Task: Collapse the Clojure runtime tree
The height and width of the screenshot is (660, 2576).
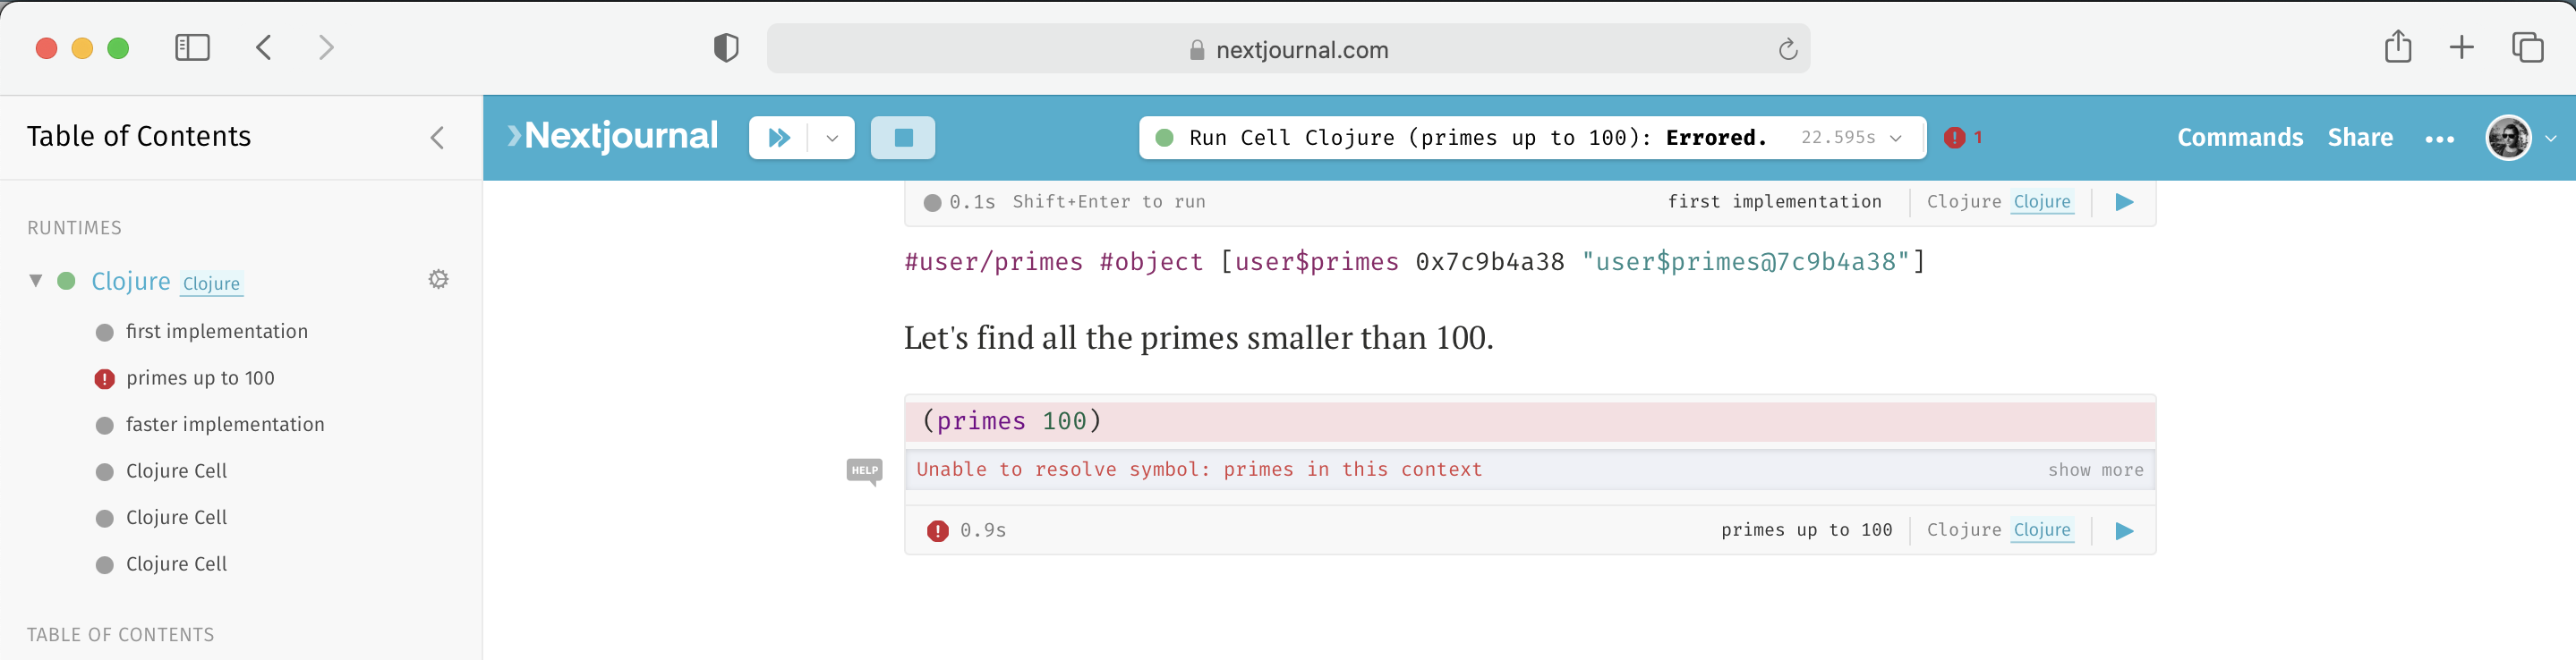Action: pyautogui.click(x=36, y=281)
